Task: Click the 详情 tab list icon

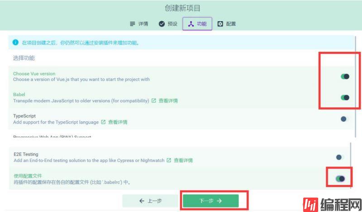Action: (x=133, y=24)
